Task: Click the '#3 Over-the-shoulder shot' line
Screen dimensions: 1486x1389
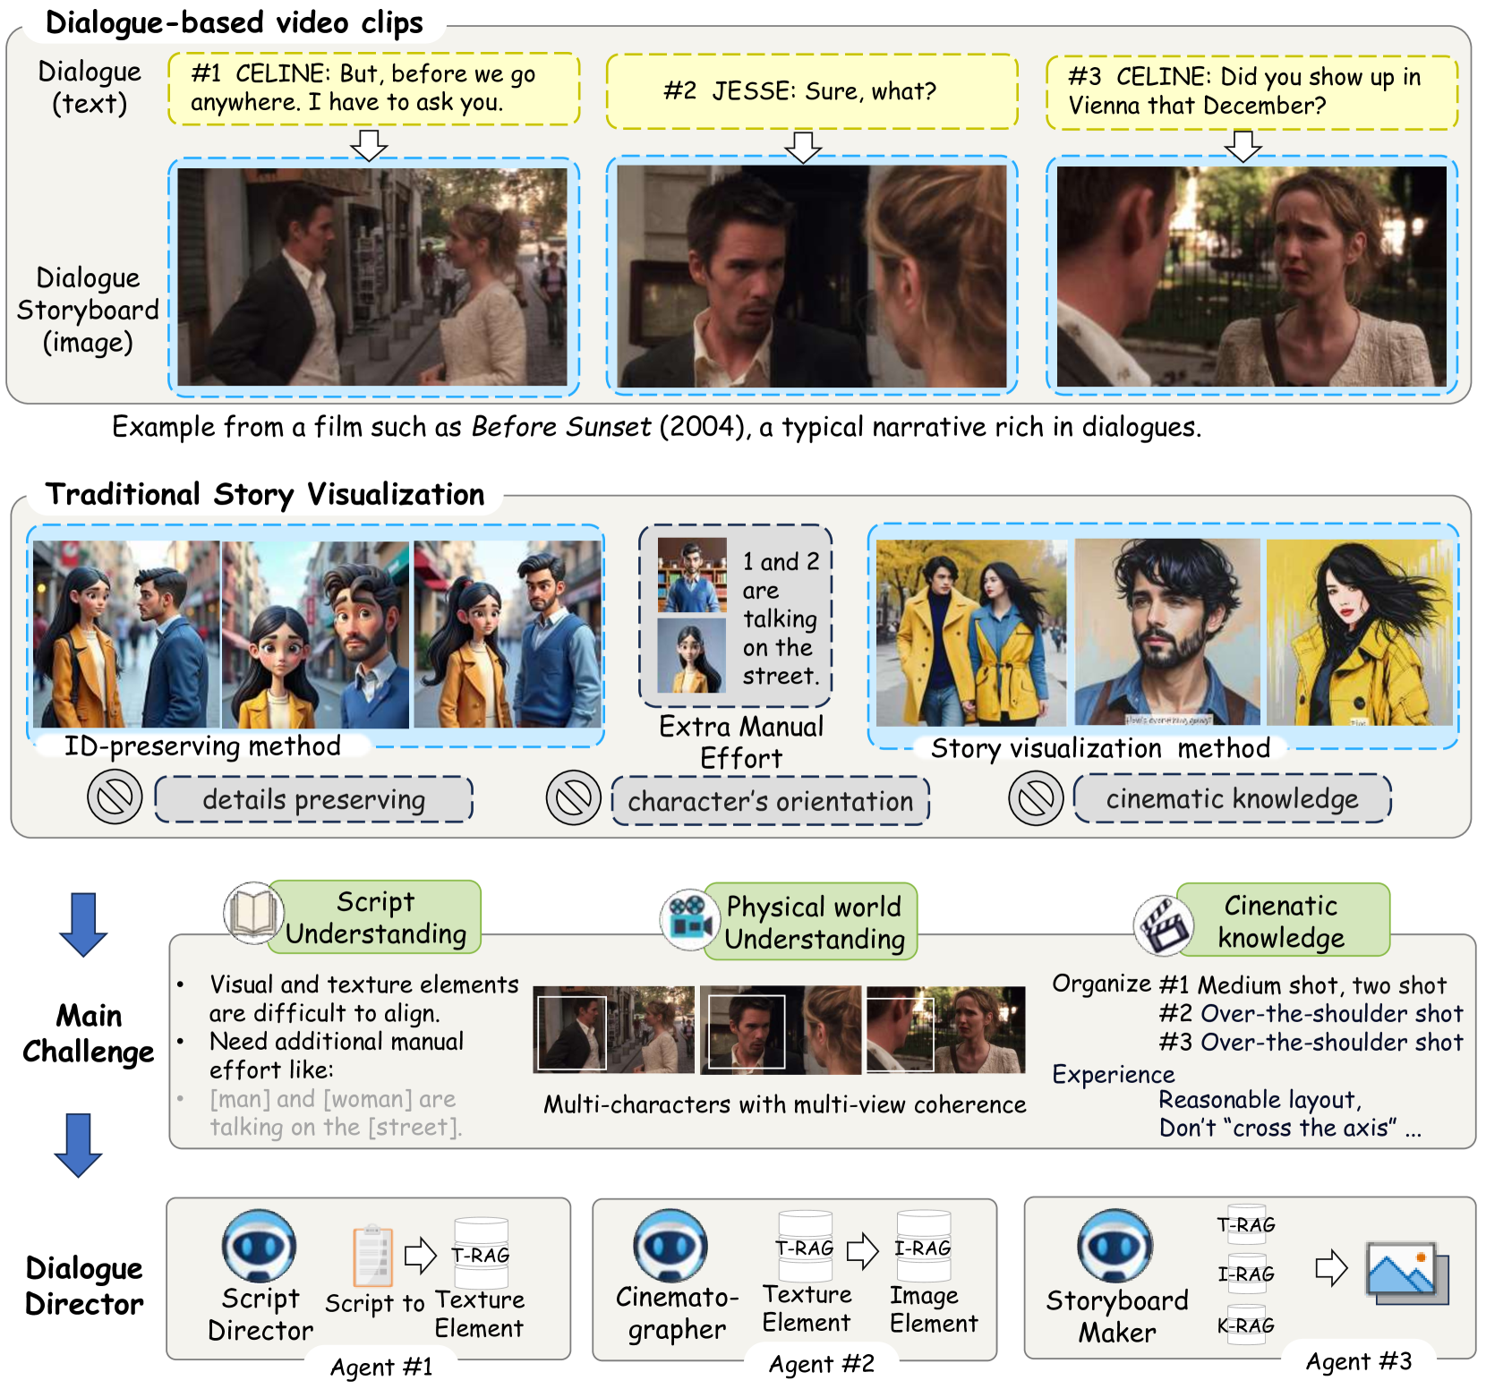Action: 1311,1043
